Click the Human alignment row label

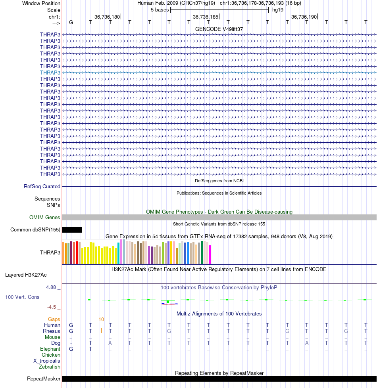pyautogui.click(x=52, y=325)
